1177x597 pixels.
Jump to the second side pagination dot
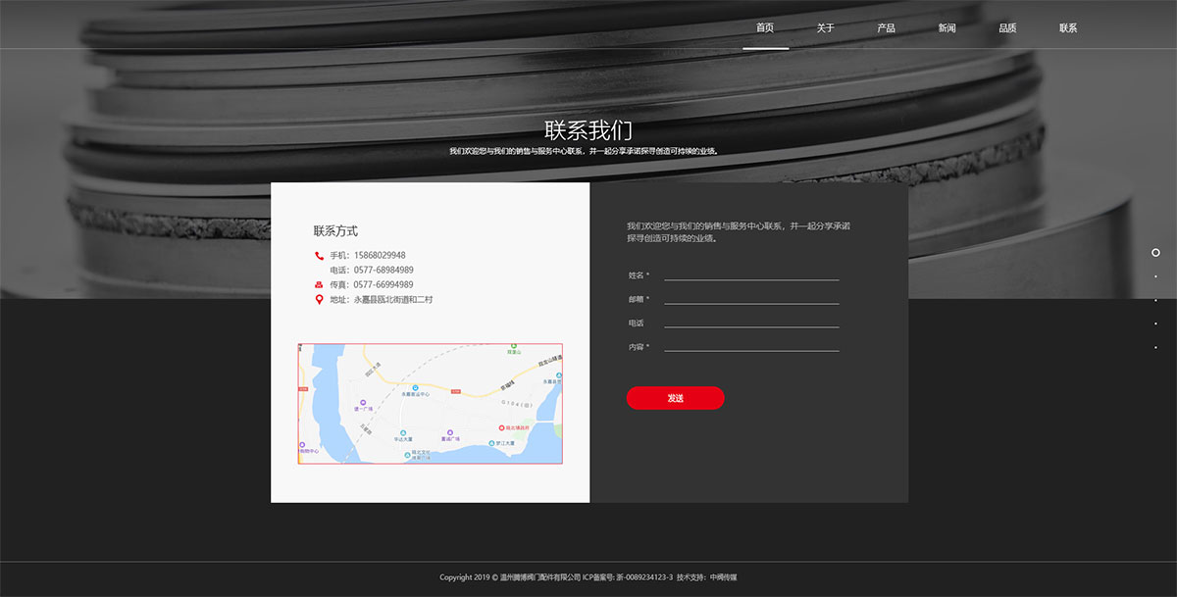1155,276
